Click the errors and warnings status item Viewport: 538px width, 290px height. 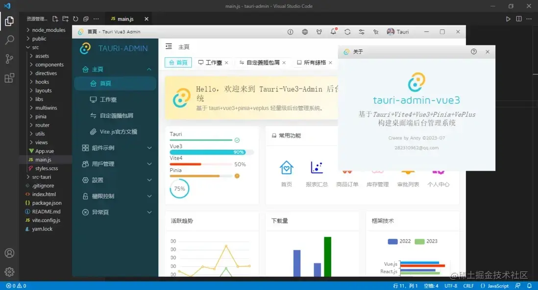pyautogui.click(x=16, y=286)
